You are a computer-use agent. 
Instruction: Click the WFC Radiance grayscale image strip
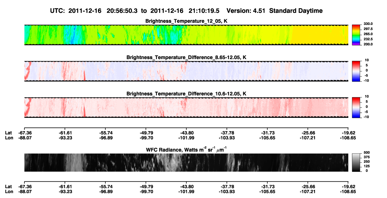(186, 162)
